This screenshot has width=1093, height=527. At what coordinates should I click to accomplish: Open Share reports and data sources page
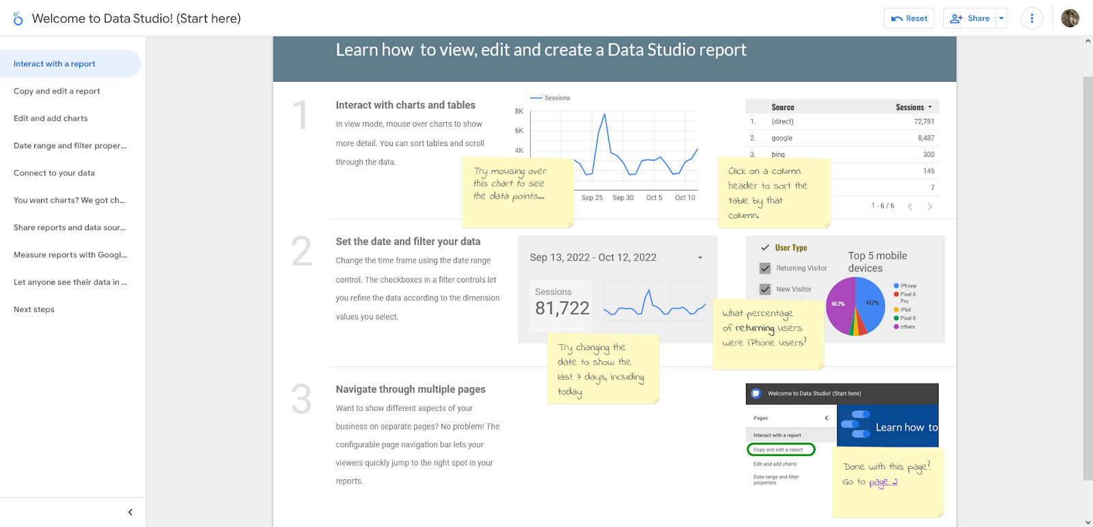[x=70, y=227]
